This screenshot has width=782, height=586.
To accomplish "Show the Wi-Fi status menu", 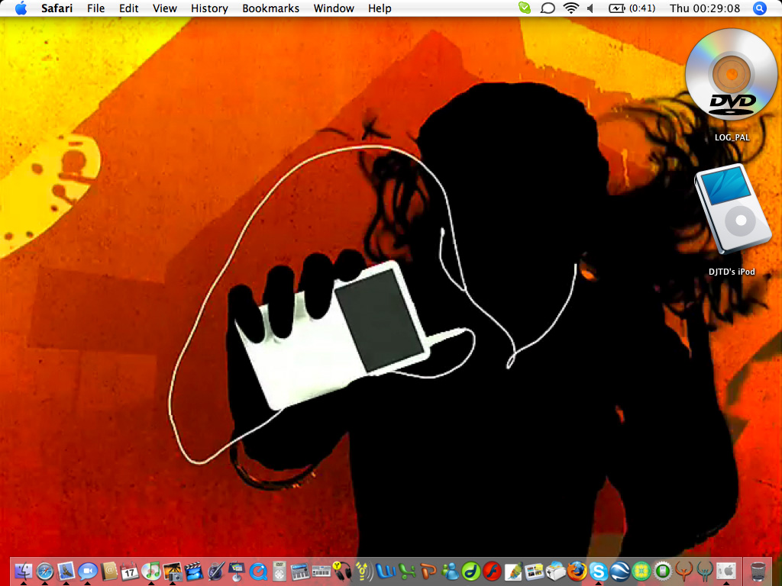I will coord(570,8).
